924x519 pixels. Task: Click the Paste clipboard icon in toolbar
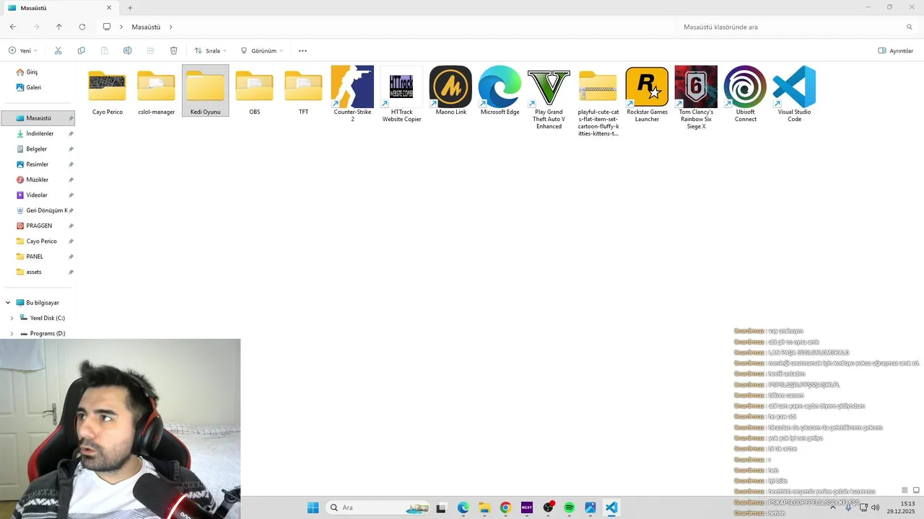[104, 50]
